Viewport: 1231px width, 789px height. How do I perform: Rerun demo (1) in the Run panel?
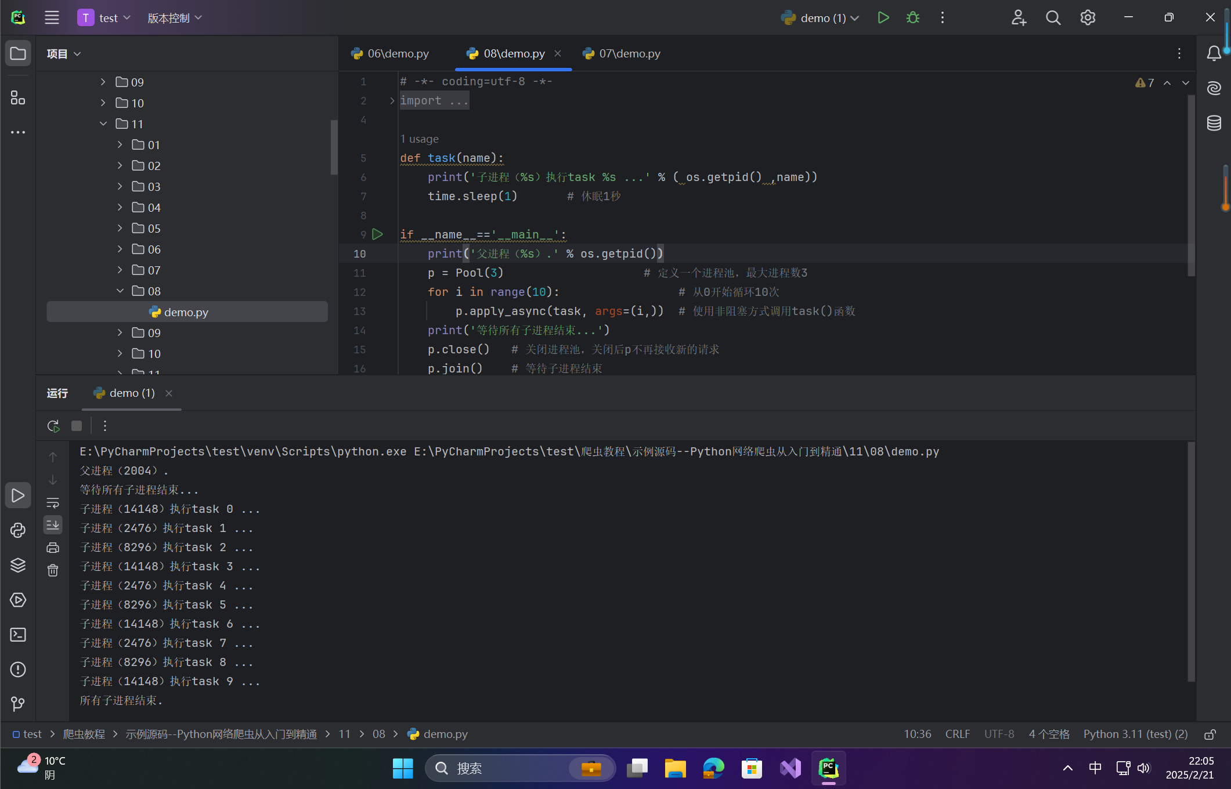(53, 426)
